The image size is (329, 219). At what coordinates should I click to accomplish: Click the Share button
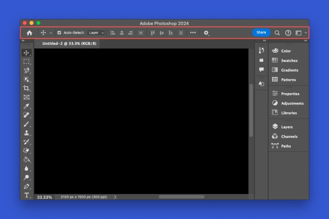[261, 32]
